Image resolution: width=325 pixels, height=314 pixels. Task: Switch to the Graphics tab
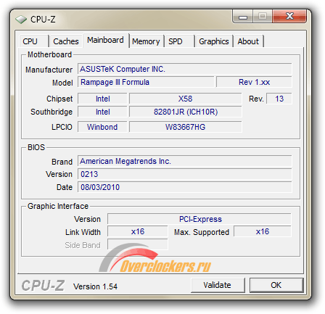coord(214,41)
